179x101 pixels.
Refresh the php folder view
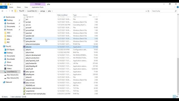click(x=149, y=11)
